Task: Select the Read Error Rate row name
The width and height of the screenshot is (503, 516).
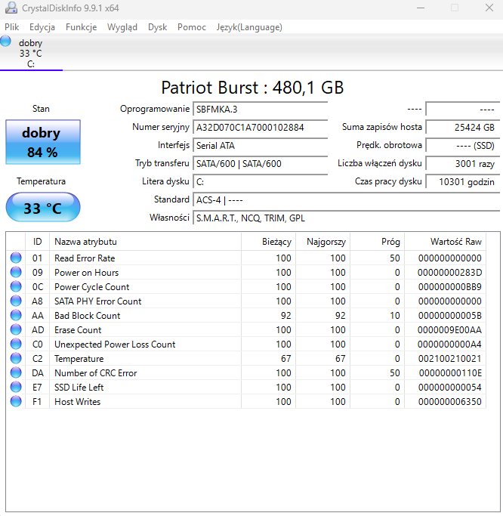Action: (85, 258)
